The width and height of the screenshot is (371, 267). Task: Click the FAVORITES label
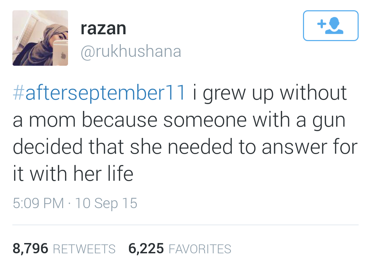[x=200, y=249]
